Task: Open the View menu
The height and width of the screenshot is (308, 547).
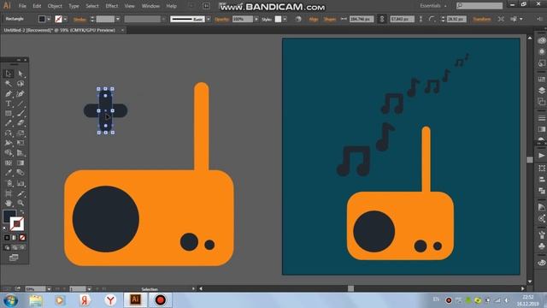Action: coord(129,6)
